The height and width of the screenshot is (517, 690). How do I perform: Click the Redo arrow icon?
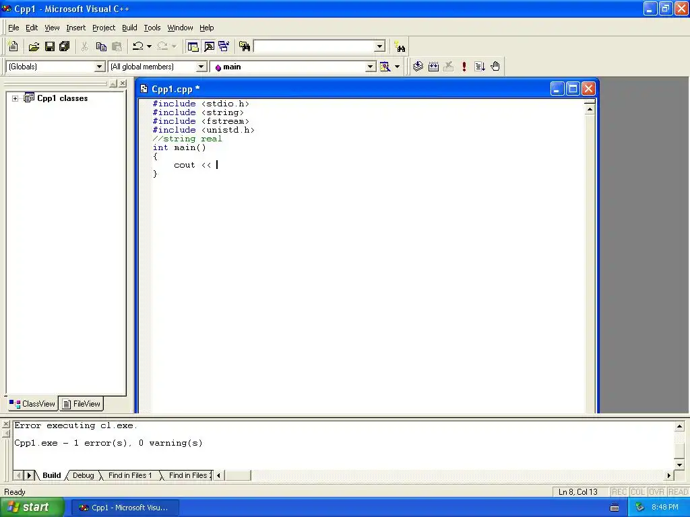pyautogui.click(x=162, y=46)
